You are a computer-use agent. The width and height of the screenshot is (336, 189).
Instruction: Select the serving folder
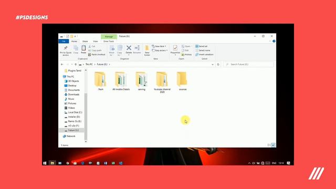click(141, 81)
